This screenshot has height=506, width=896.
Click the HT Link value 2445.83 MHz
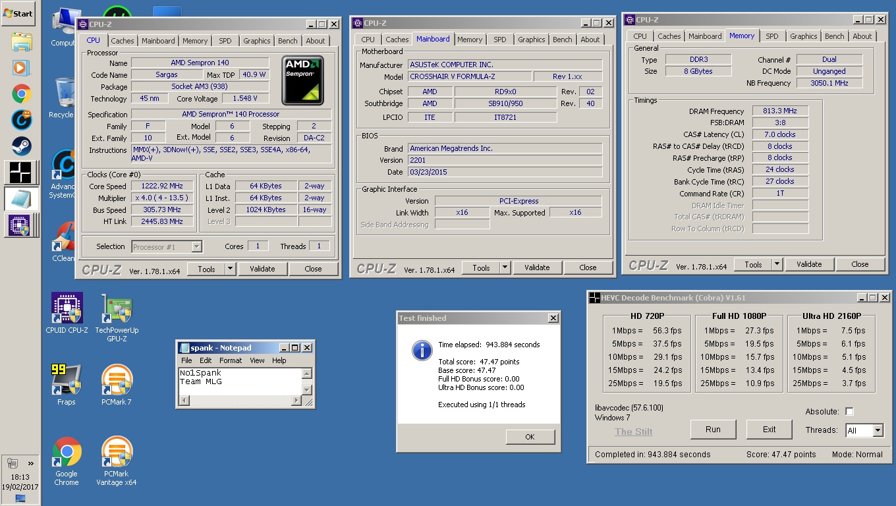(163, 222)
